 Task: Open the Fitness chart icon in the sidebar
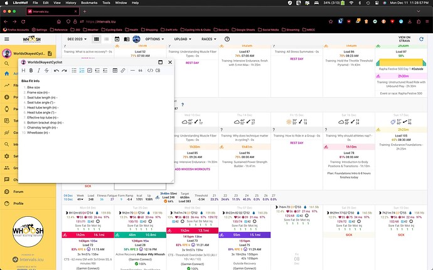[7, 85]
